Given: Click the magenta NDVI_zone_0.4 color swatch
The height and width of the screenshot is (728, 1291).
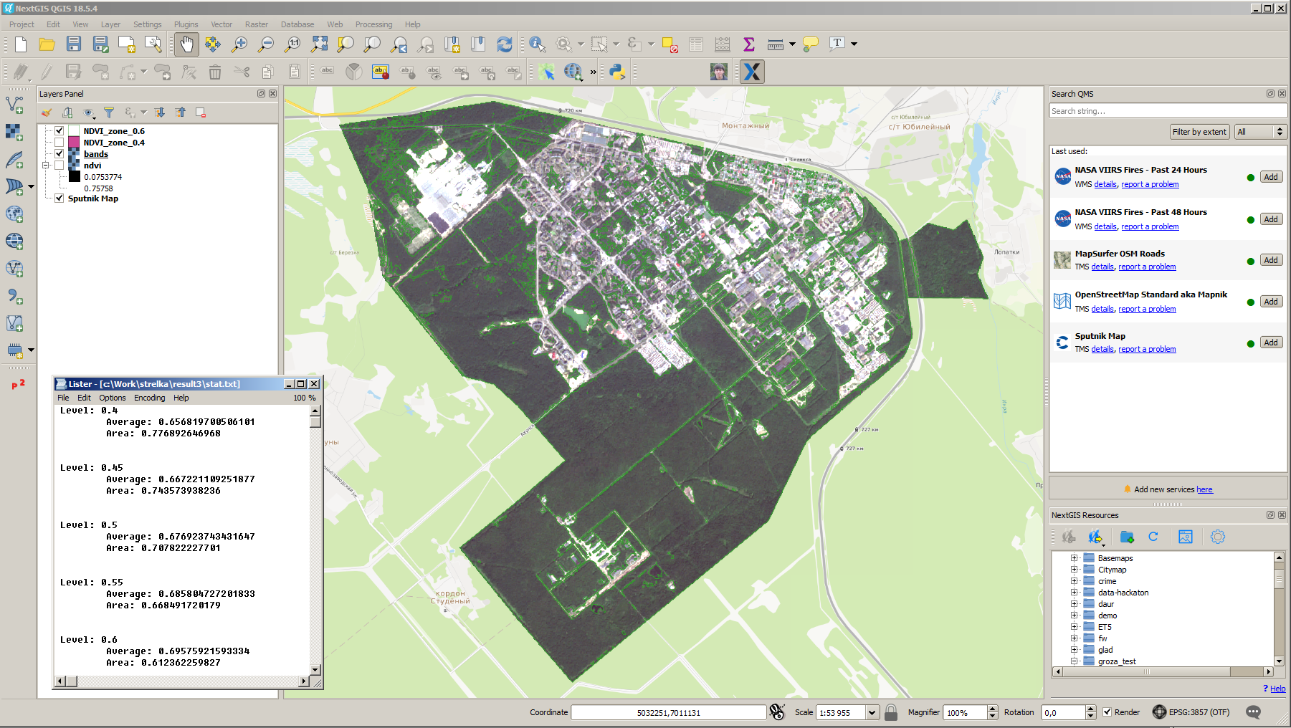Looking at the screenshot, I should (x=74, y=143).
